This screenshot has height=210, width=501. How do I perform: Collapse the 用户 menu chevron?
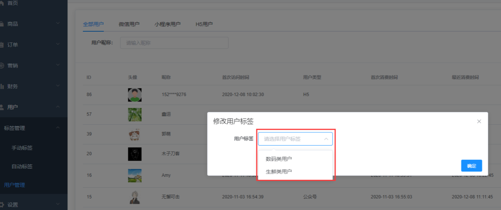pos(58,107)
